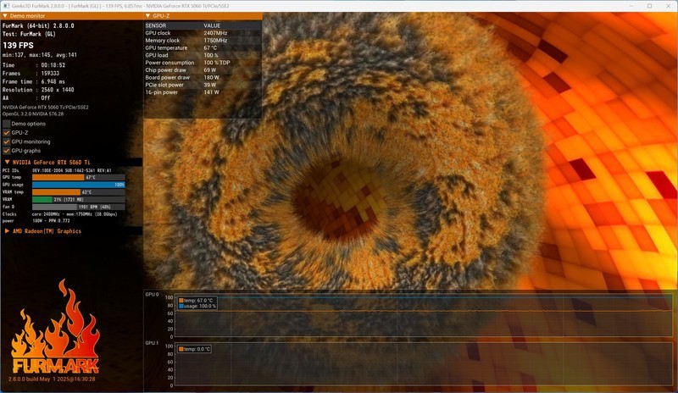Select the GPU temperature row in GPU-Z
This screenshot has height=393, width=678.
(x=203, y=47)
